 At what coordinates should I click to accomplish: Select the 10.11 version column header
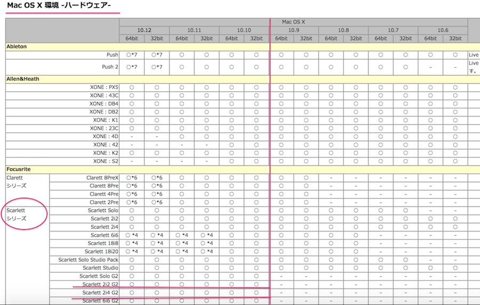(194, 30)
